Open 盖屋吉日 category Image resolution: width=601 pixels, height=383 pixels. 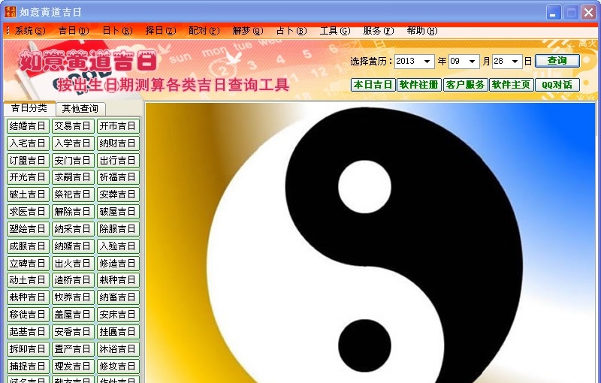pos(73,315)
